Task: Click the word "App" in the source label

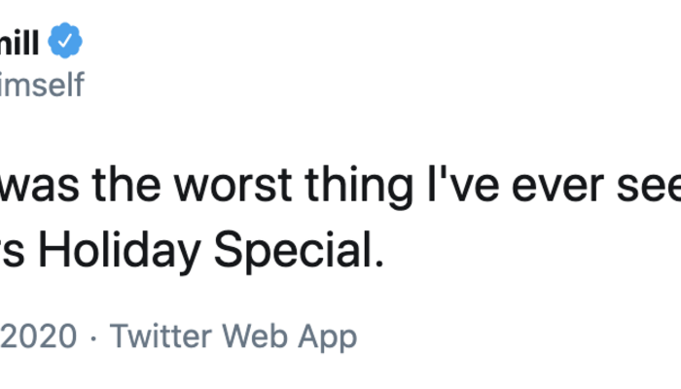Action: click(x=327, y=336)
